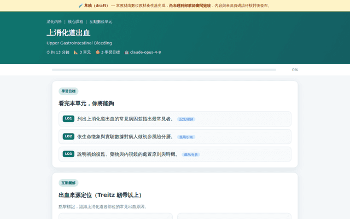The width and height of the screenshot is (350, 219).
Task: Click the lesson progress bar
Action: pyautogui.click(x=164, y=70)
